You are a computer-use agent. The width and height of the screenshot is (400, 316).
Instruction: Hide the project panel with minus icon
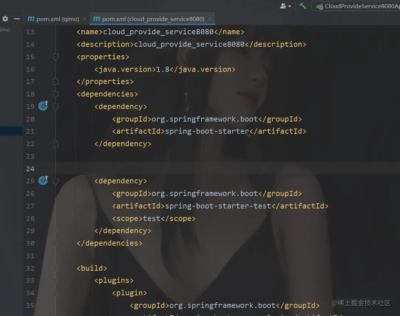coord(17,19)
